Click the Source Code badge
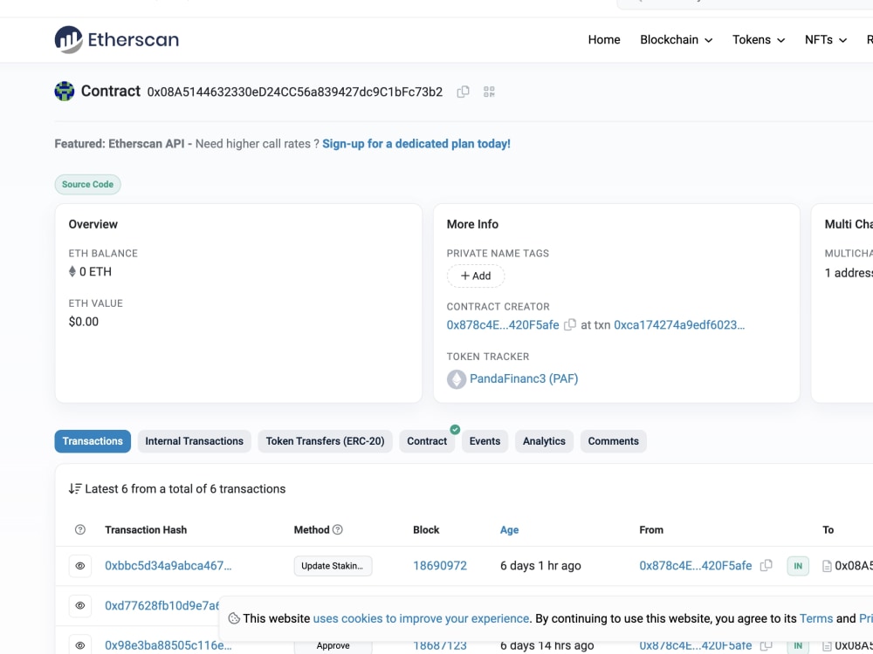Screen dimensions: 873x654 pyautogui.click(x=87, y=184)
